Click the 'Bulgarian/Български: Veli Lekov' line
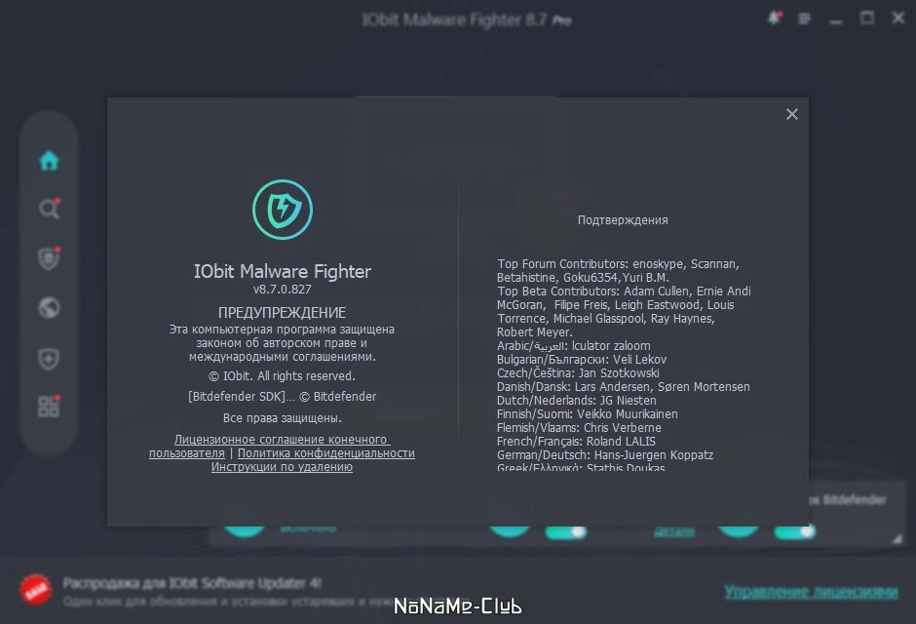Viewport: 916px width, 624px height. (x=581, y=360)
